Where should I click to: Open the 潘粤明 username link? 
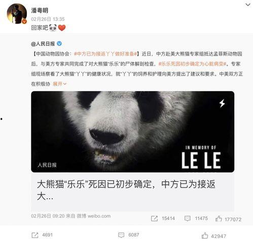pyautogui.click(x=40, y=11)
